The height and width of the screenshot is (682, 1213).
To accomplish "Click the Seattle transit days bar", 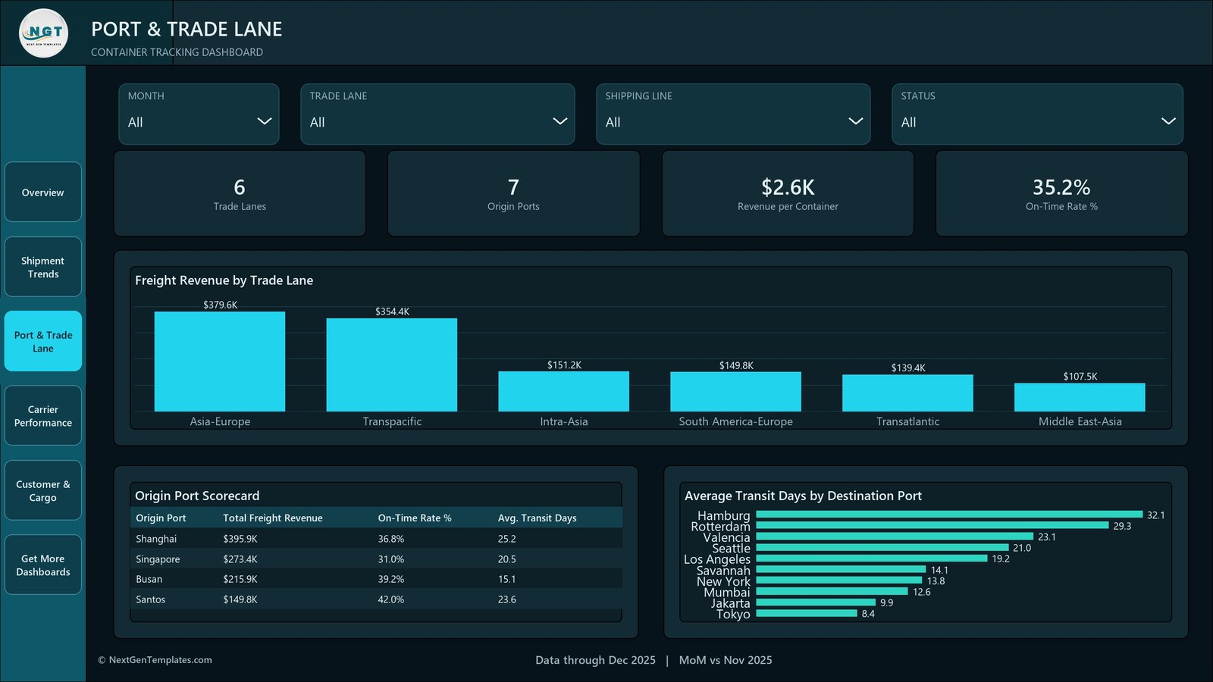I will click(882, 547).
